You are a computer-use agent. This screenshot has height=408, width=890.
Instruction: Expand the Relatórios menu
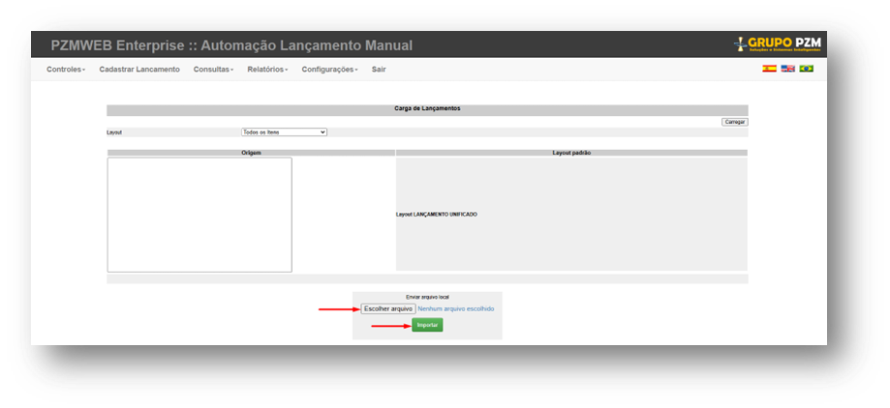point(267,70)
